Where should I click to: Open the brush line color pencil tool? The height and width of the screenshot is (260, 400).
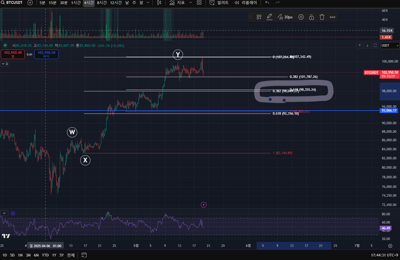coord(270,17)
